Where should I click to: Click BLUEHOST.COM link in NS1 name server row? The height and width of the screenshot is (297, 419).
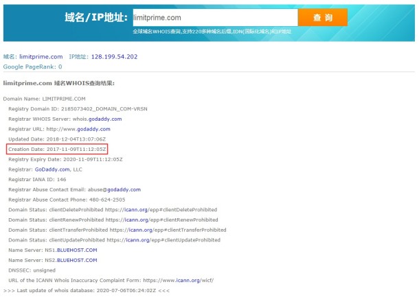[x=77, y=250]
